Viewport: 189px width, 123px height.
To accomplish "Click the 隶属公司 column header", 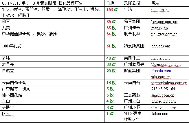I will click(x=132, y=3).
